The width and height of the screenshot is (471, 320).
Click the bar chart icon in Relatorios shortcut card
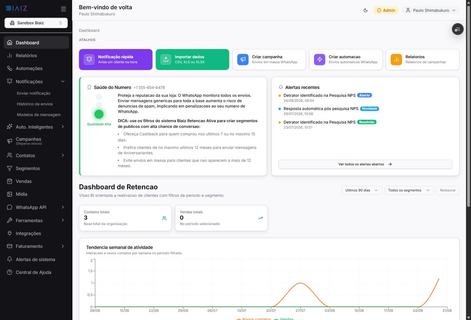[396, 59]
